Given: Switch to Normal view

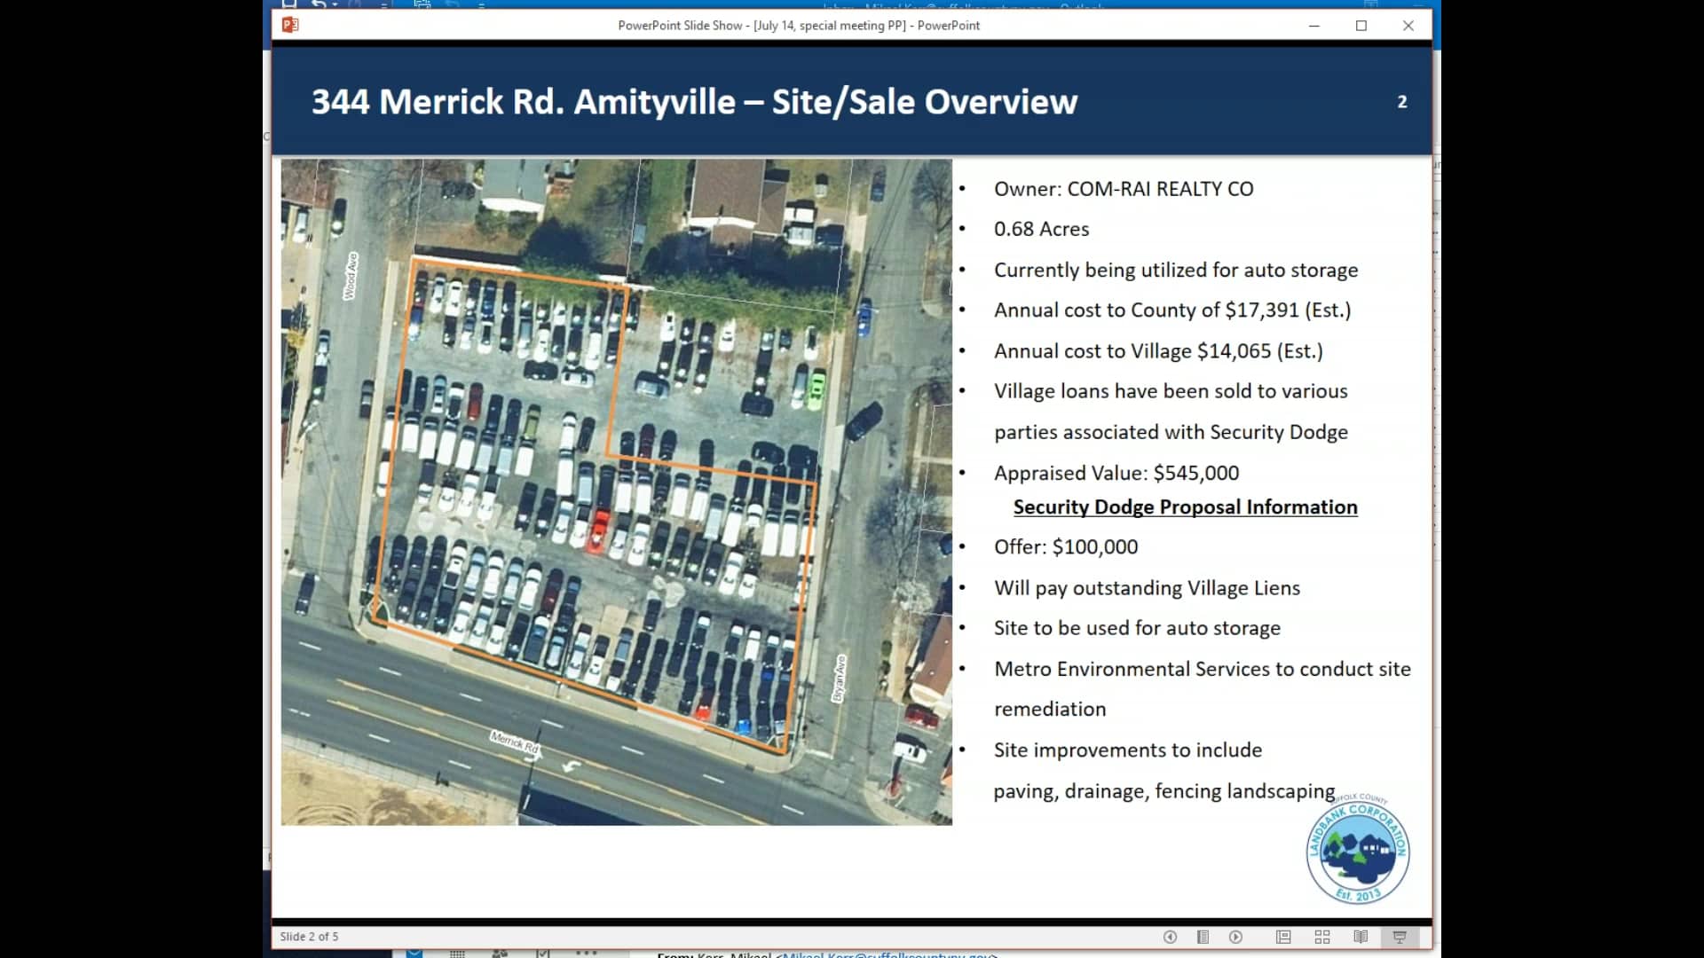Looking at the screenshot, I should point(1283,937).
